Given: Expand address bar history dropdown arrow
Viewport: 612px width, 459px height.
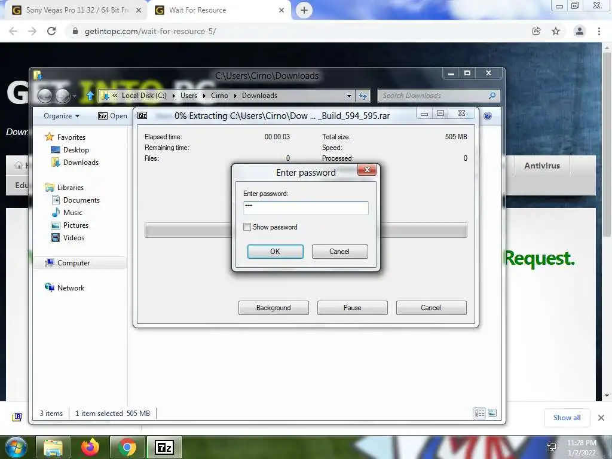Looking at the screenshot, I should (349, 96).
